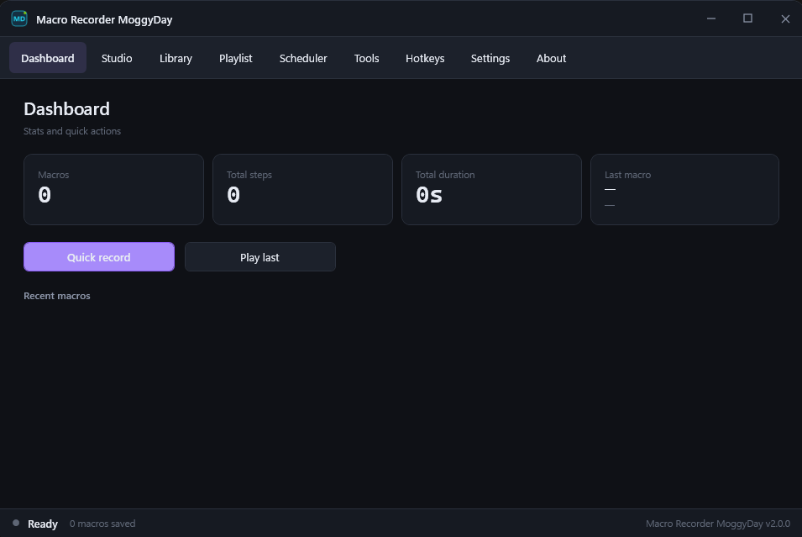Click the Ready status text
This screenshot has width=802, height=537.
pos(43,524)
